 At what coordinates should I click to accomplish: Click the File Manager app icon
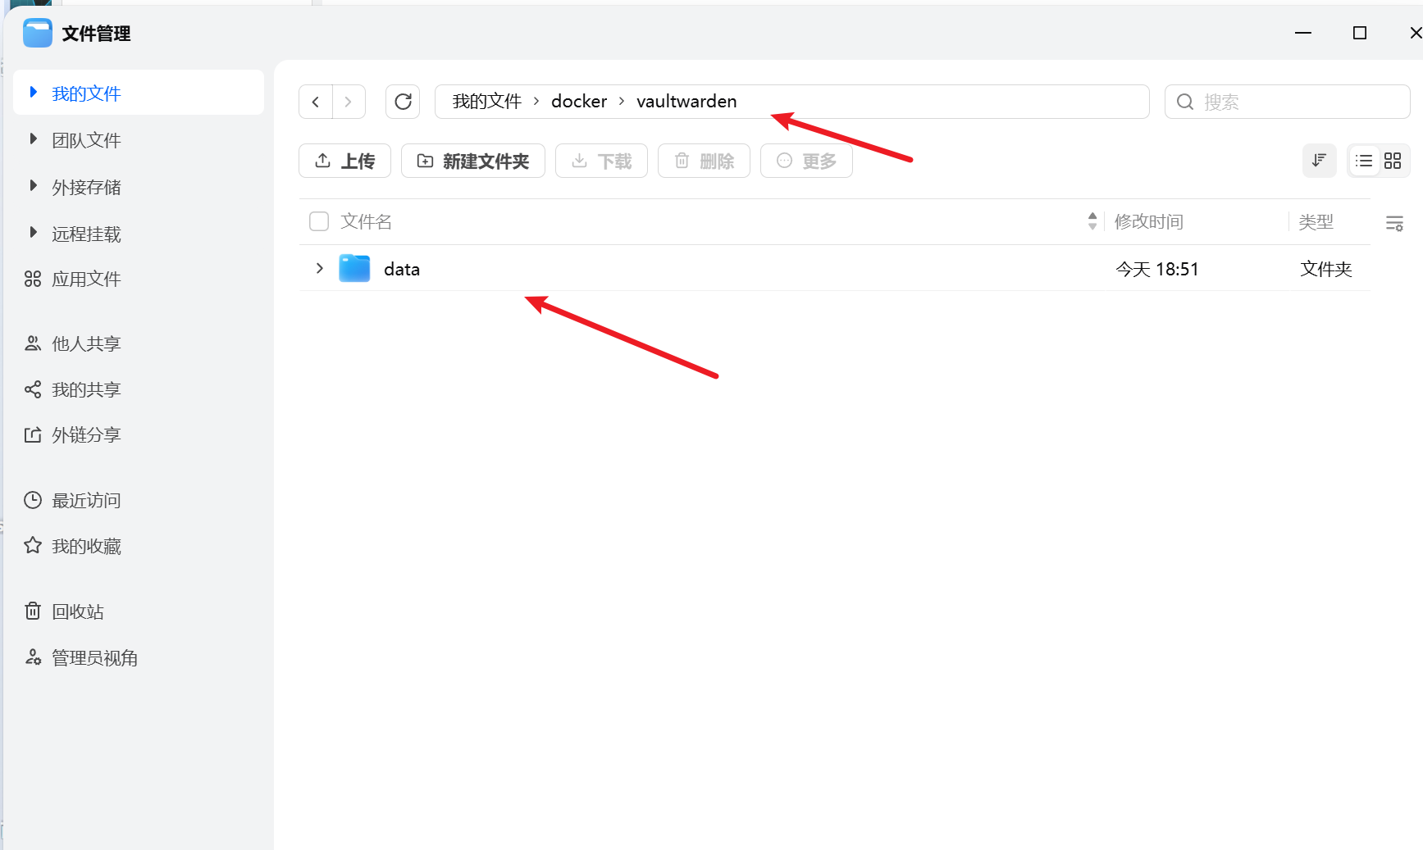(38, 34)
